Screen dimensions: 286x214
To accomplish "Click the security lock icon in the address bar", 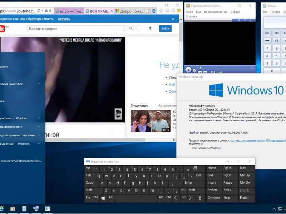I will coord(46,11).
